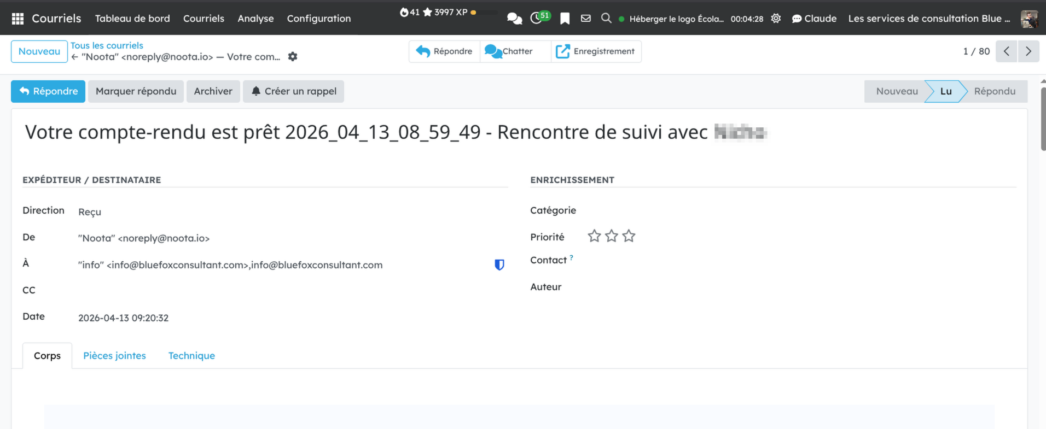
Task: Set priority to three stars
Action: [x=629, y=236]
